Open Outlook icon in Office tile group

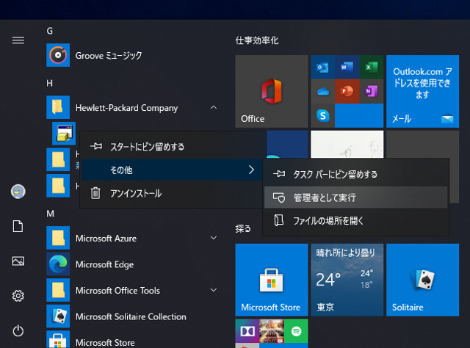322,67
